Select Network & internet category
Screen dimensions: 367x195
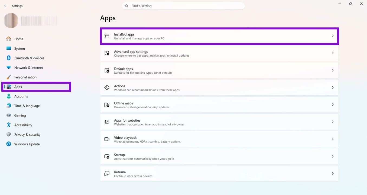coord(29,68)
